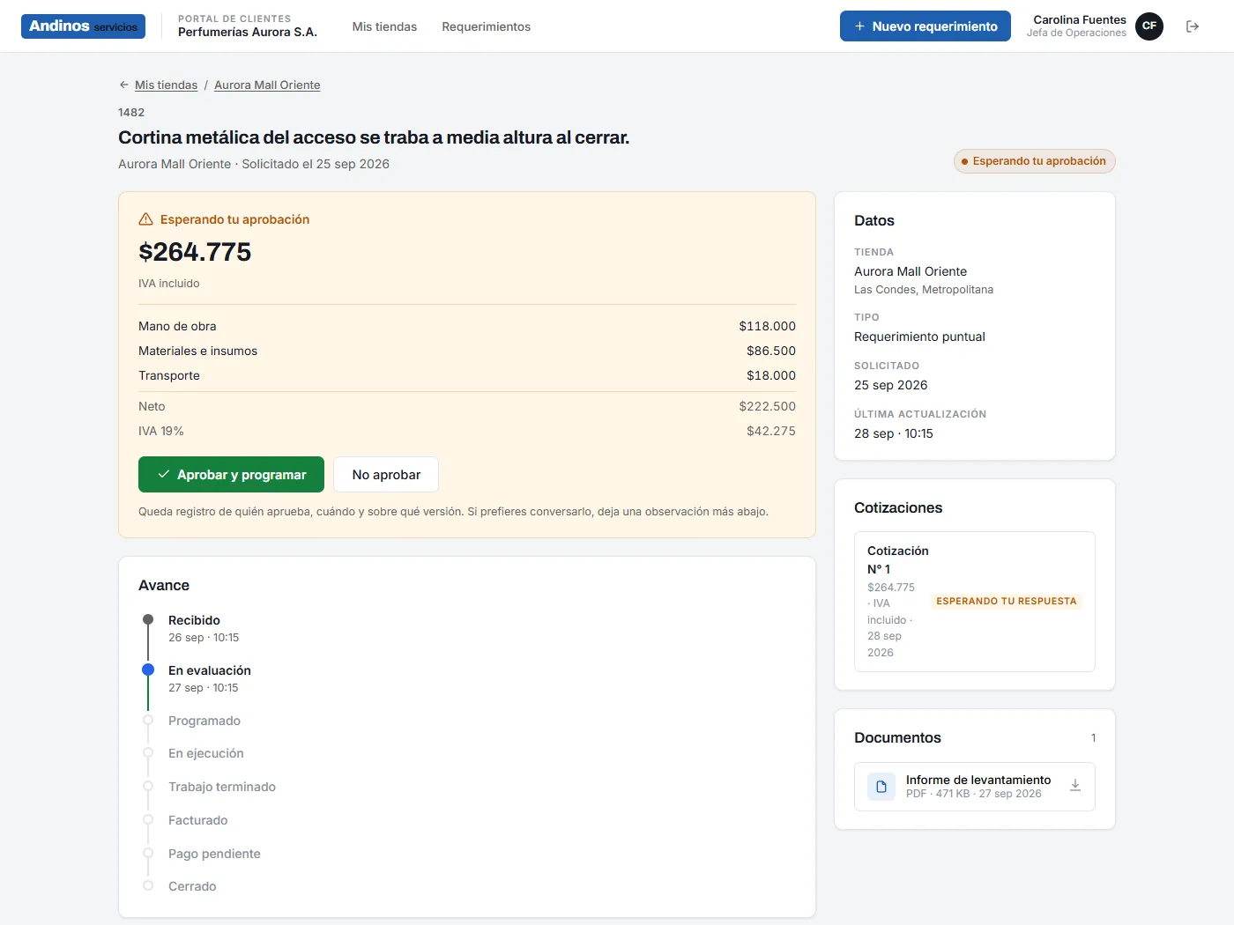Image resolution: width=1234 pixels, height=925 pixels.
Task: Click Aprobar y programar
Action: coord(231,475)
